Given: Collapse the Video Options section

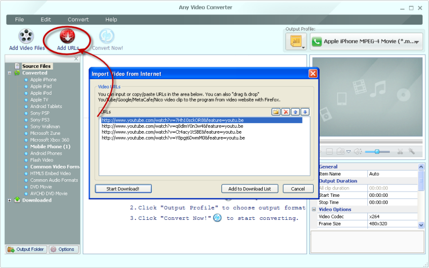Looking at the screenshot, I should coord(314,209).
